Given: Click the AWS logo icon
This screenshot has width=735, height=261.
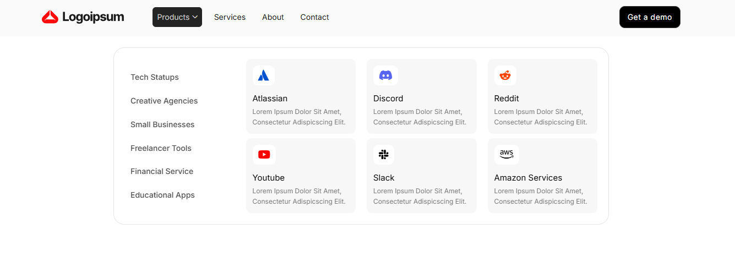Looking at the screenshot, I should pyautogui.click(x=506, y=155).
